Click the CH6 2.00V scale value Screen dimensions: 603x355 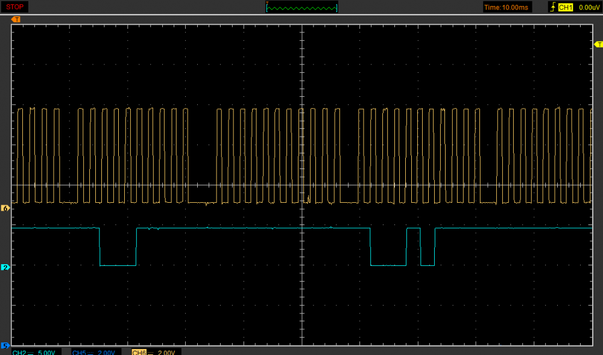(167, 352)
